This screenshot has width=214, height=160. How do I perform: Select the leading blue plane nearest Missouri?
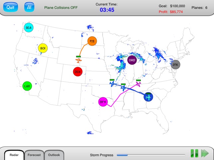tap(112, 84)
